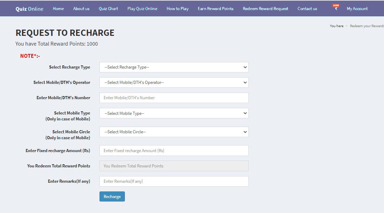Click the Enter Remarks input field
Image resolution: width=384 pixels, height=213 pixels.
[174, 181]
